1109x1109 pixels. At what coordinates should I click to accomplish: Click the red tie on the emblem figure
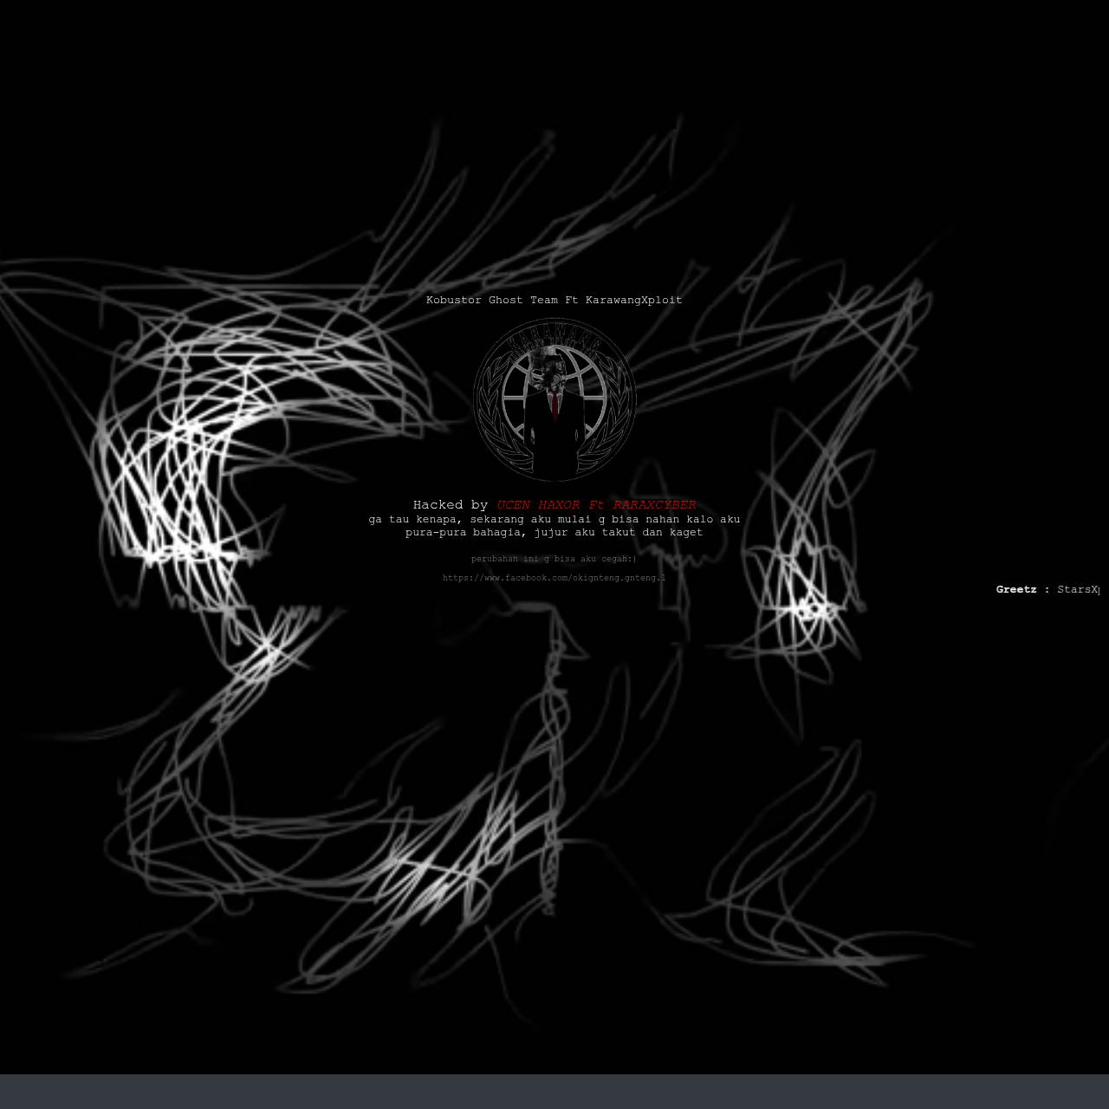coord(554,405)
